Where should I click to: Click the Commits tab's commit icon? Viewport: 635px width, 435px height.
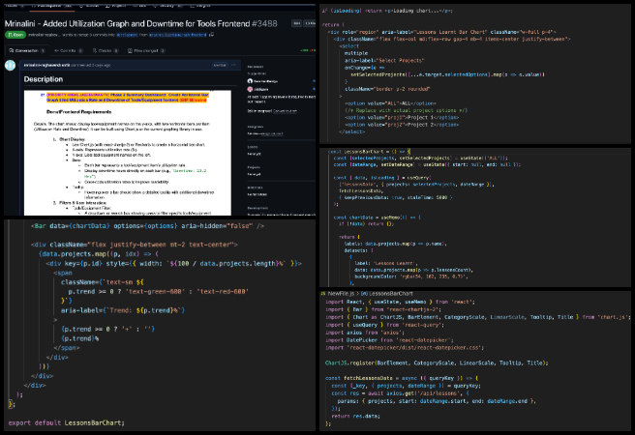click(56, 50)
